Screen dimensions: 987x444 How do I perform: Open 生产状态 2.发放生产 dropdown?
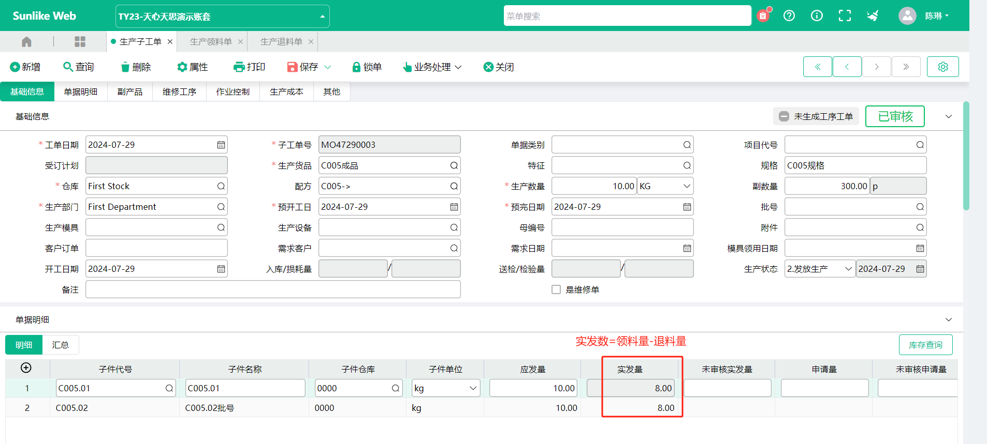point(820,269)
